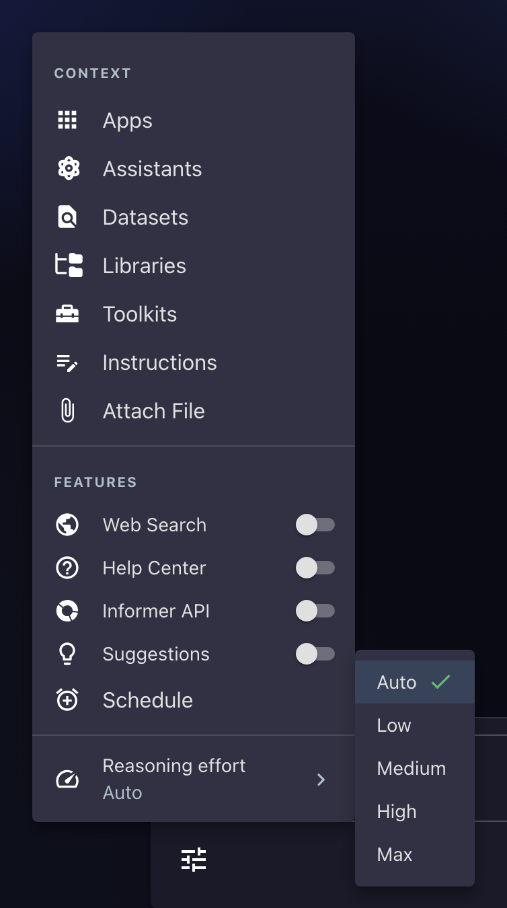Click the Help Center label text

coord(154,568)
